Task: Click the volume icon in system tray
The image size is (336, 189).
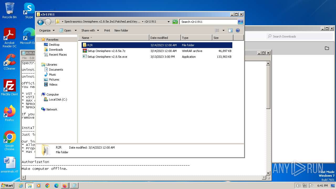Action: (298, 186)
